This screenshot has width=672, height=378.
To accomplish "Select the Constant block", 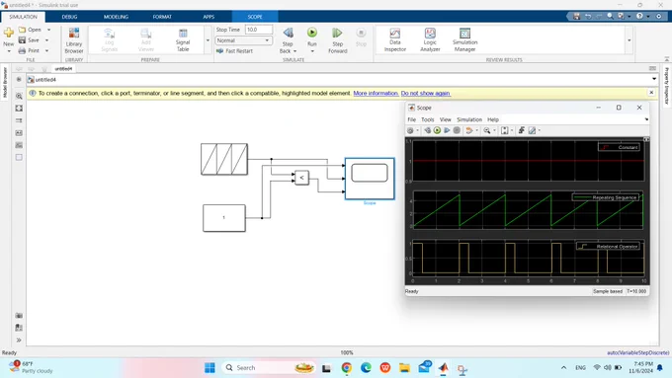I will point(224,218).
